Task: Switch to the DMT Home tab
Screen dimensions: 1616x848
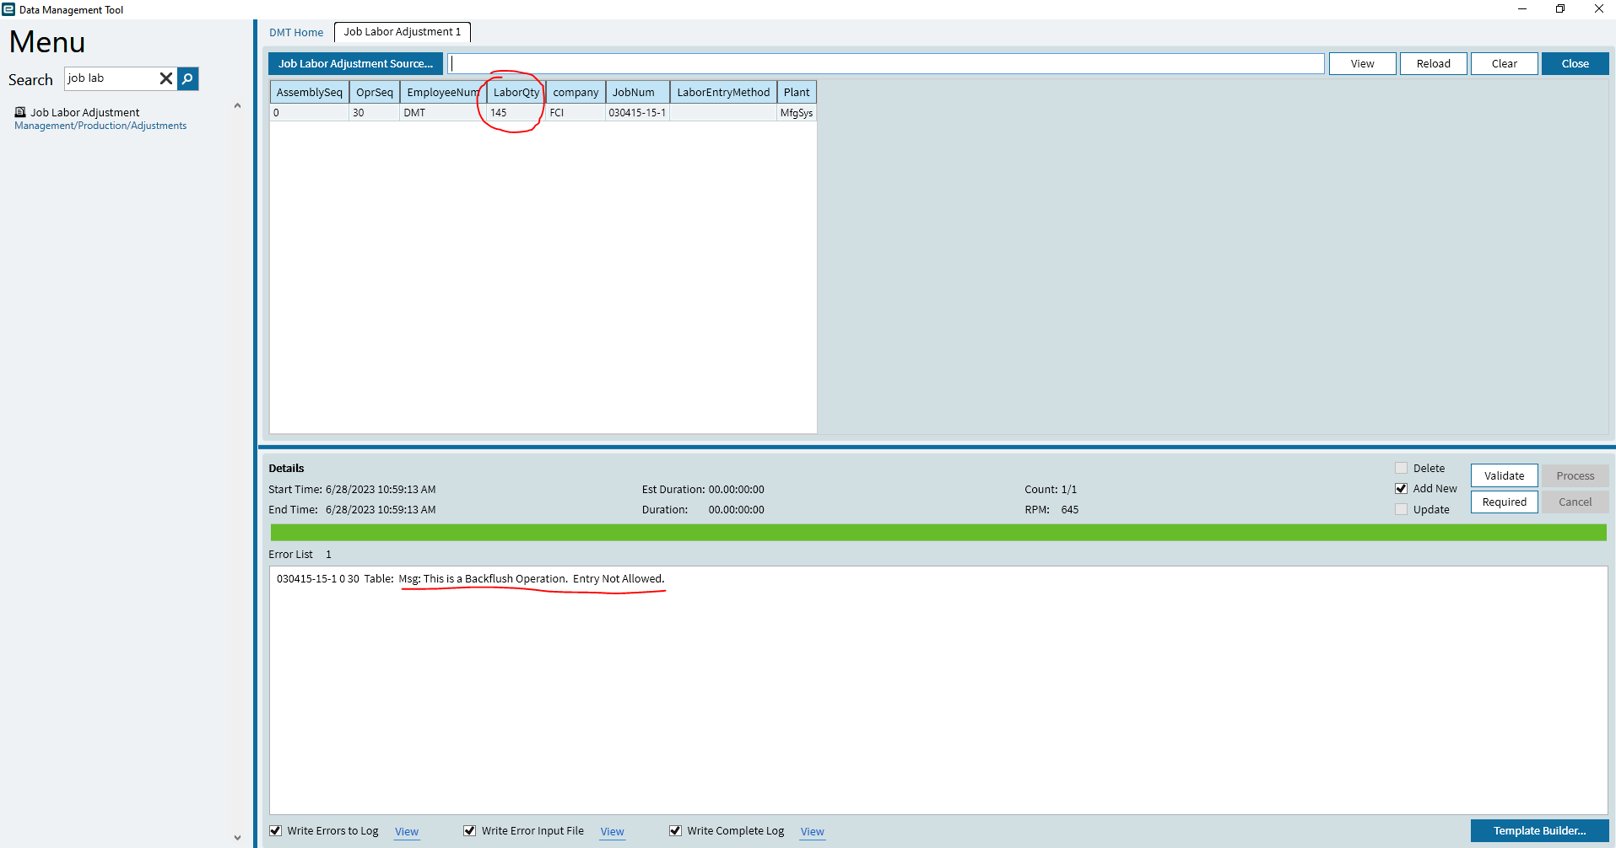Action: pyautogui.click(x=296, y=32)
